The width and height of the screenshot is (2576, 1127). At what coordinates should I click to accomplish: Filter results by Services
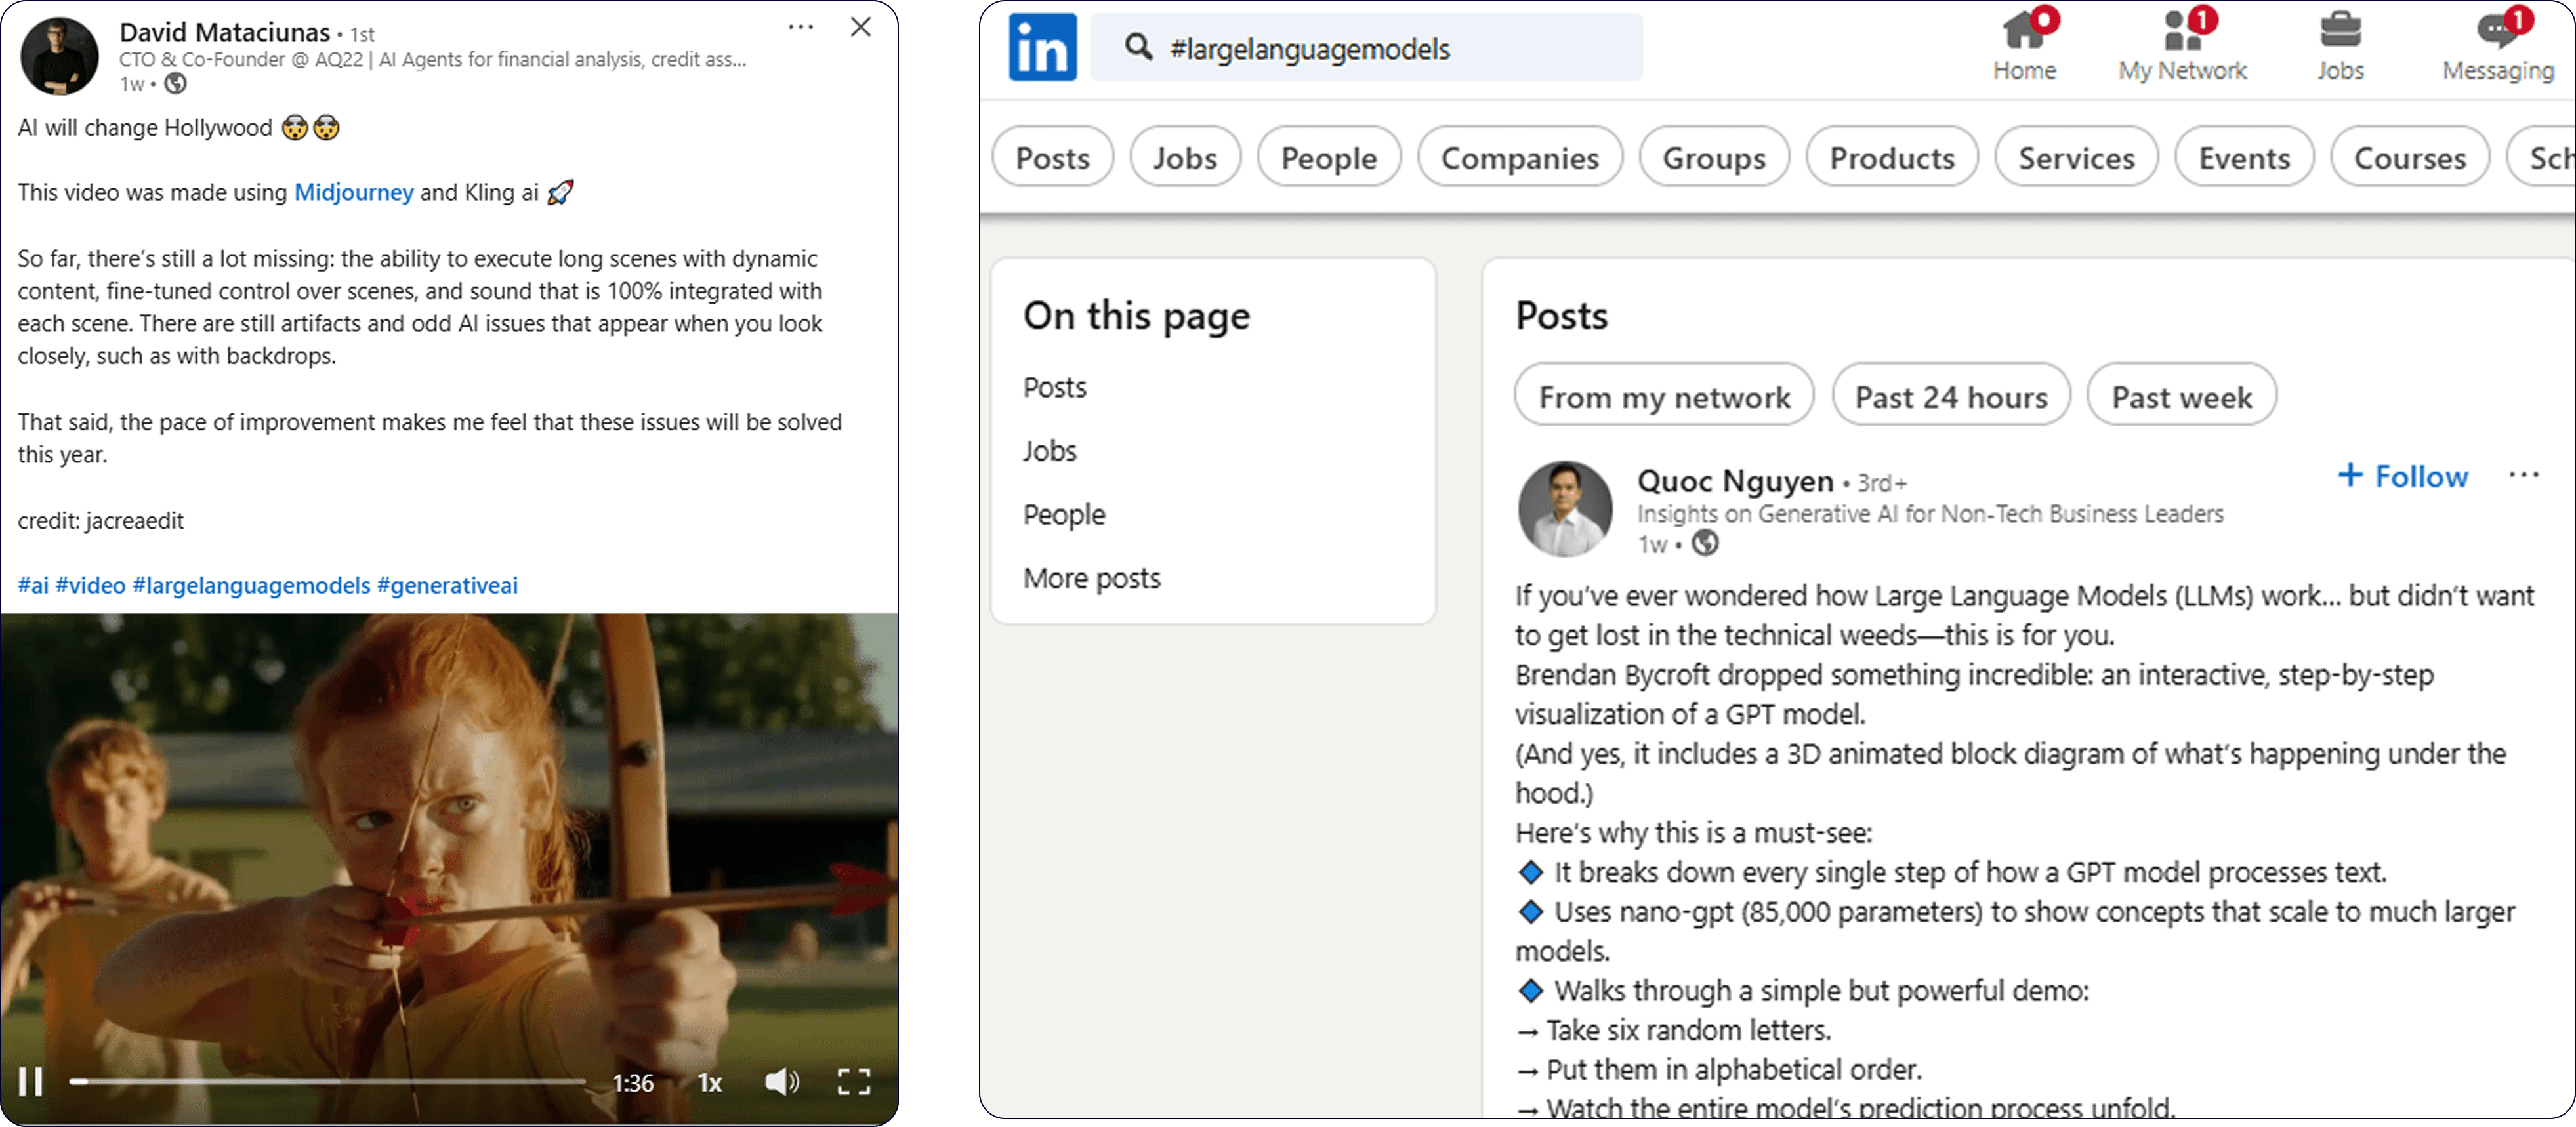click(2076, 157)
